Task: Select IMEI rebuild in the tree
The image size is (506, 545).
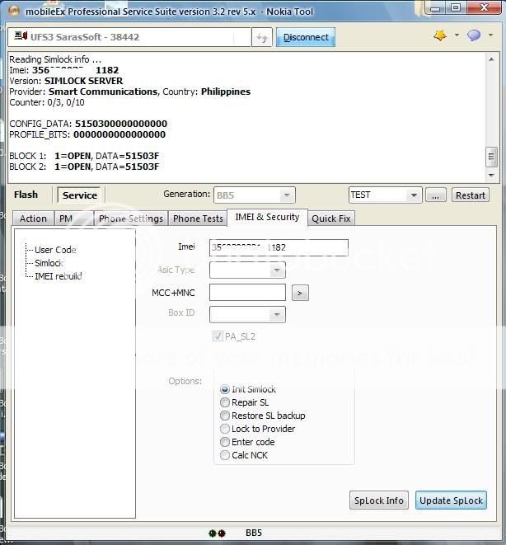Action: 59,276
